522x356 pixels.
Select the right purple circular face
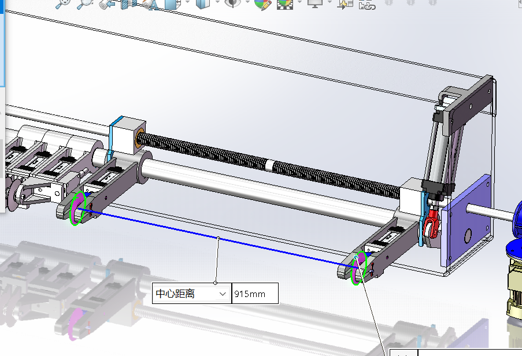[359, 268]
